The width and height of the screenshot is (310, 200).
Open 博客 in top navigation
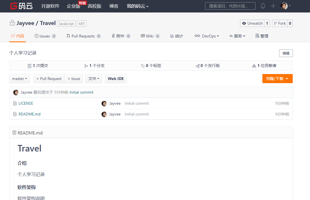[x=114, y=6]
